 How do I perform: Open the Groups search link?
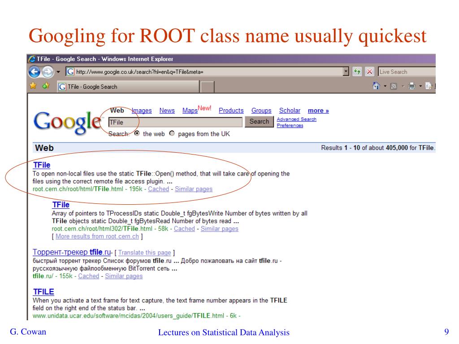click(261, 111)
